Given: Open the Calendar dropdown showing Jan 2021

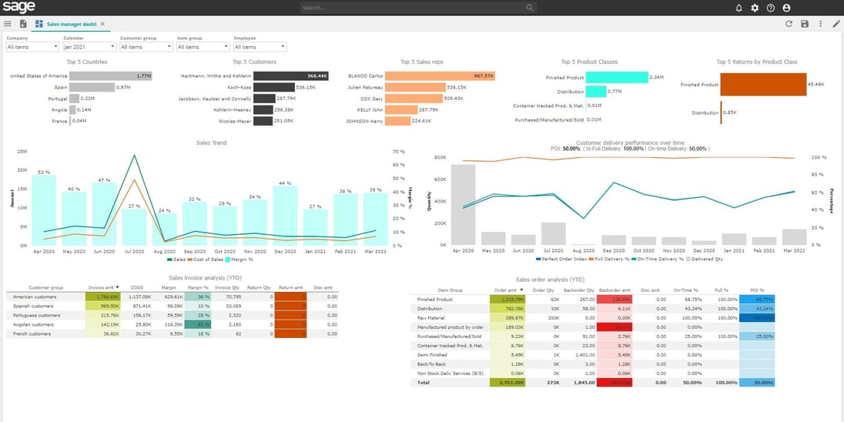Looking at the screenshot, I should tap(89, 47).
